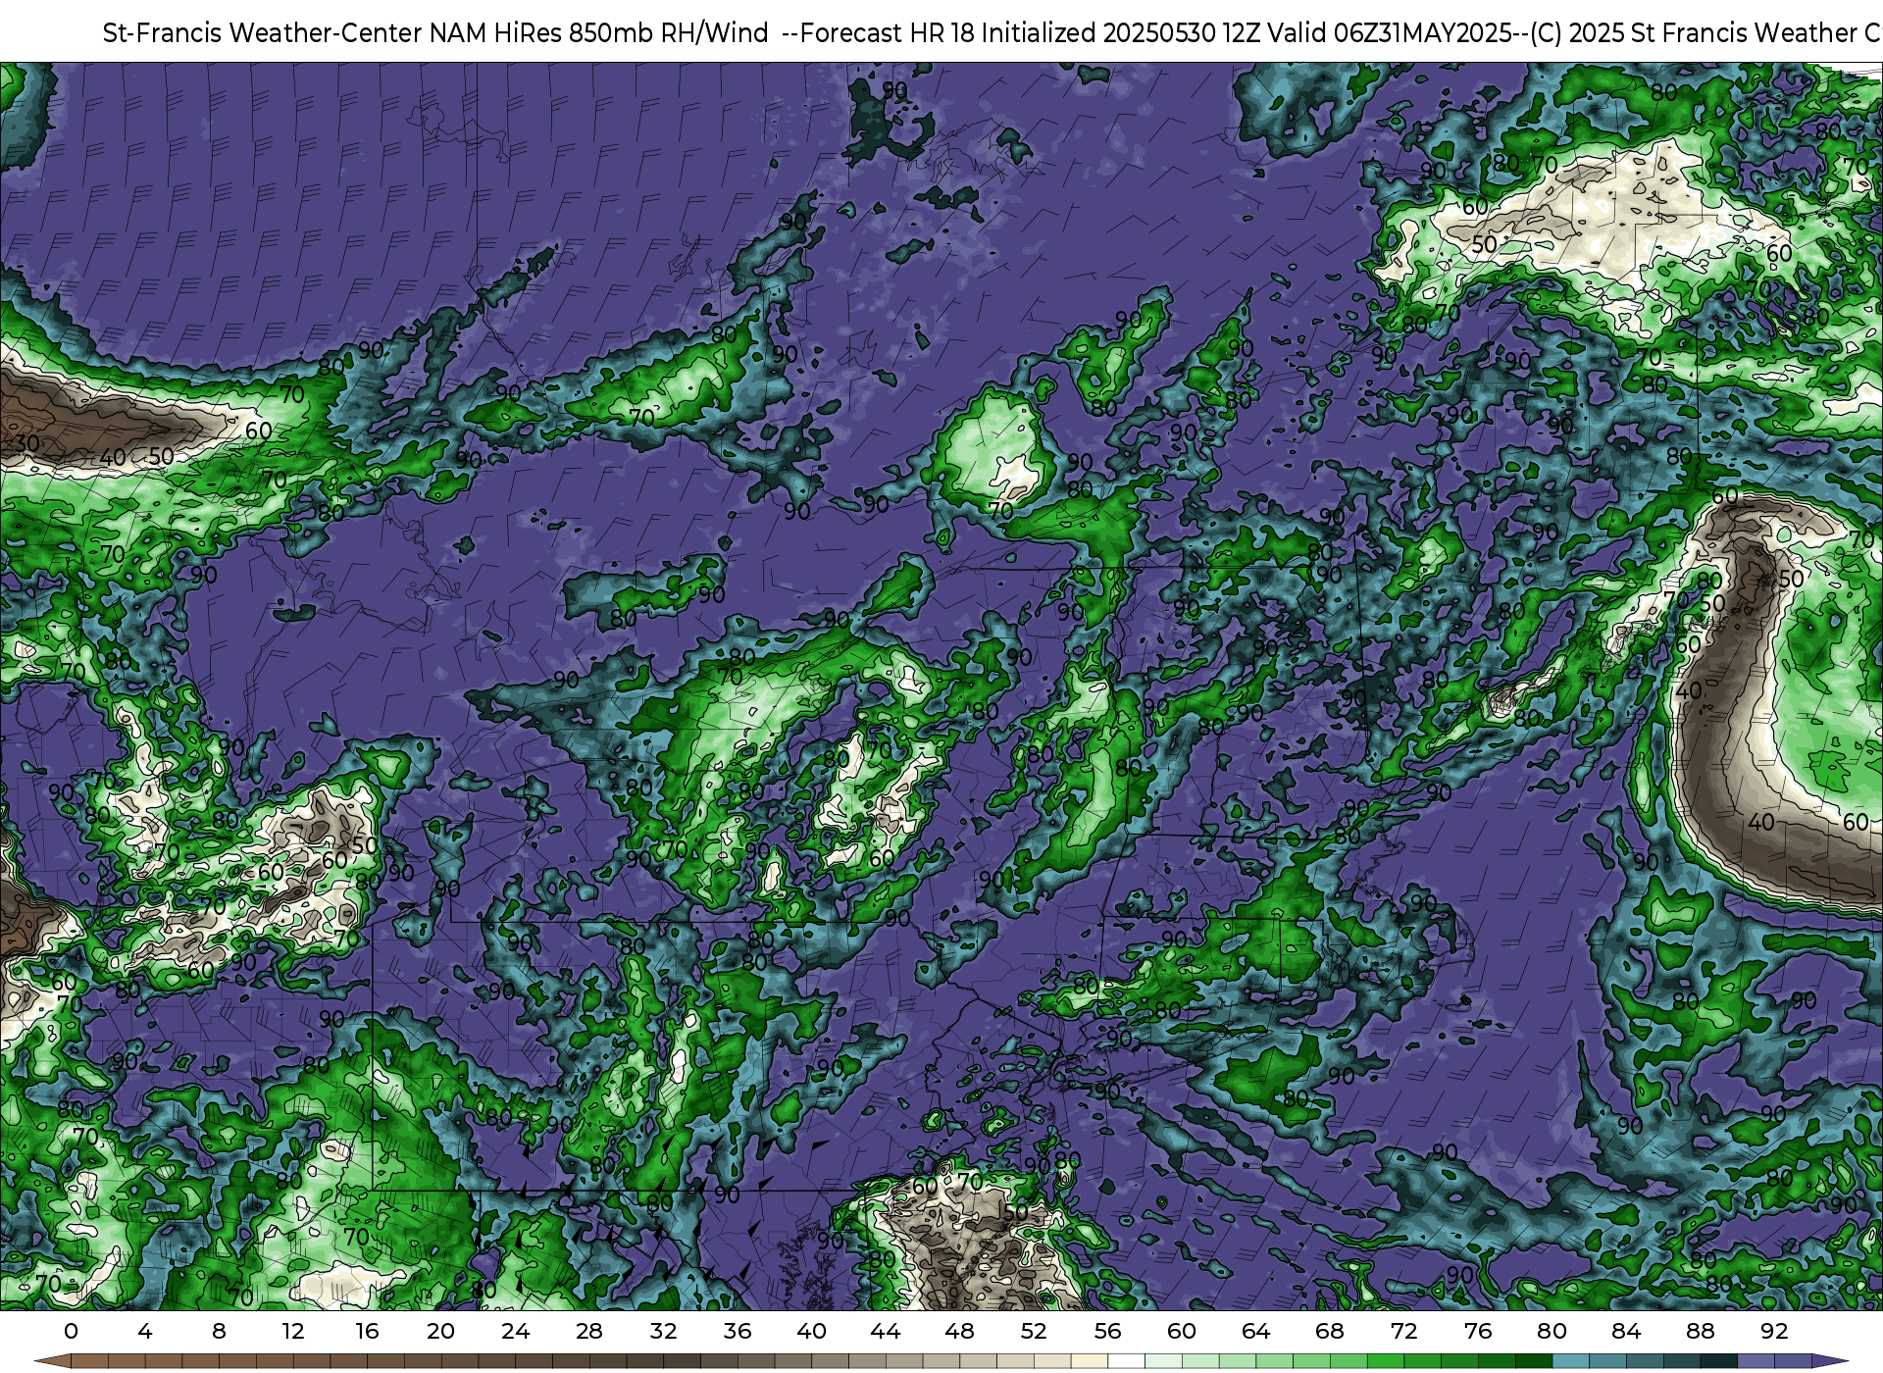Click the colorbar tick label 16
The width and height of the screenshot is (1883, 1373).
tap(367, 1331)
